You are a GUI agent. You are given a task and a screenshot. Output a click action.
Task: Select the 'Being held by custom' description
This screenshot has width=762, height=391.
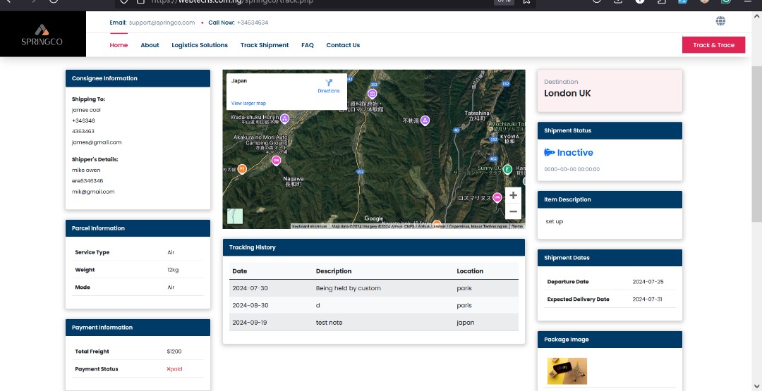[349, 288]
